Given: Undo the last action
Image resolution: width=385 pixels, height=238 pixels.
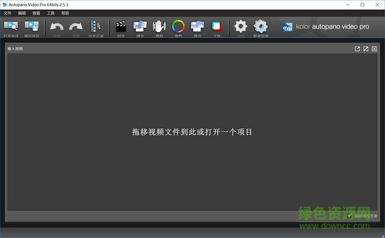Looking at the screenshot, I should point(56,26).
